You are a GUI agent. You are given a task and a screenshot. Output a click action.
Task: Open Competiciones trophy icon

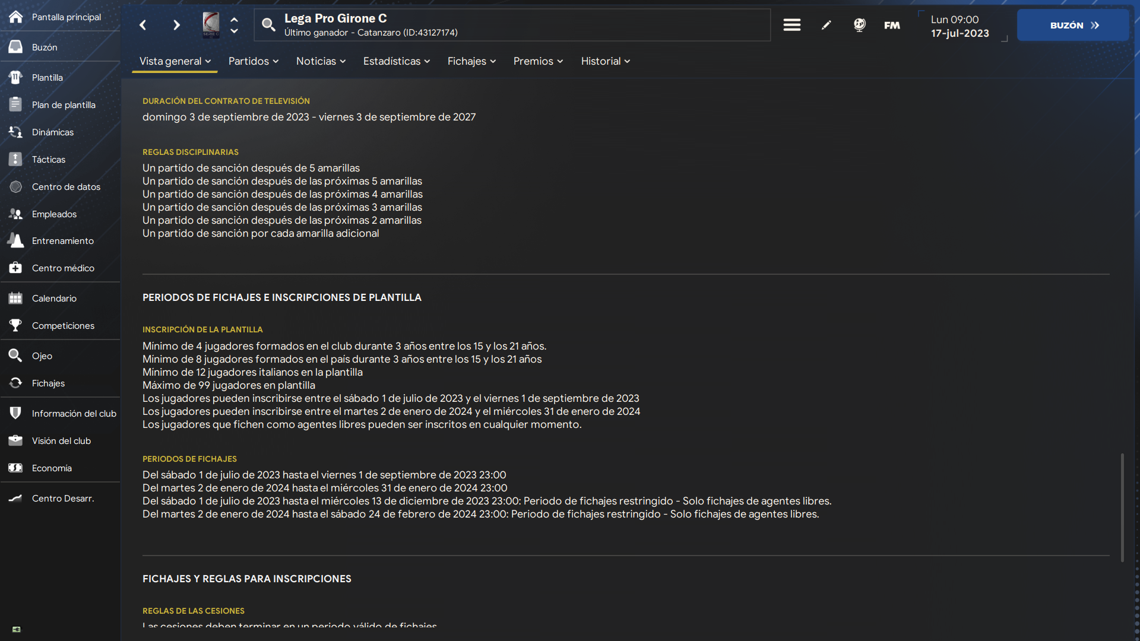[16, 325]
